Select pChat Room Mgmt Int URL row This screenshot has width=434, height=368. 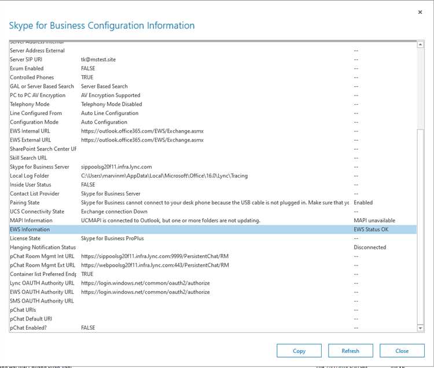coord(213,256)
